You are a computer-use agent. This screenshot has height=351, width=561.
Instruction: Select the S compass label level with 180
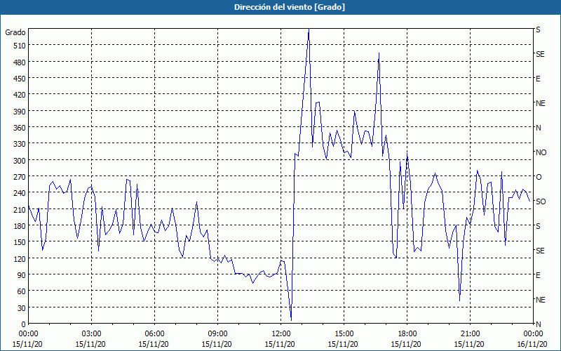pyautogui.click(x=538, y=226)
